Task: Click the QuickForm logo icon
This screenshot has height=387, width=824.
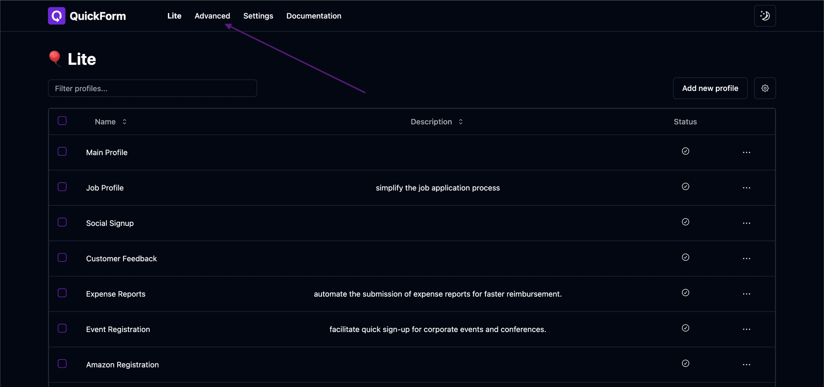Action: (57, 16)
